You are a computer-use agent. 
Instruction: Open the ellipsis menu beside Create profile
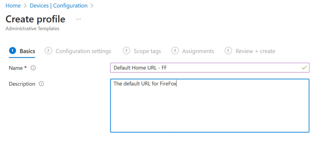point(78,19)
